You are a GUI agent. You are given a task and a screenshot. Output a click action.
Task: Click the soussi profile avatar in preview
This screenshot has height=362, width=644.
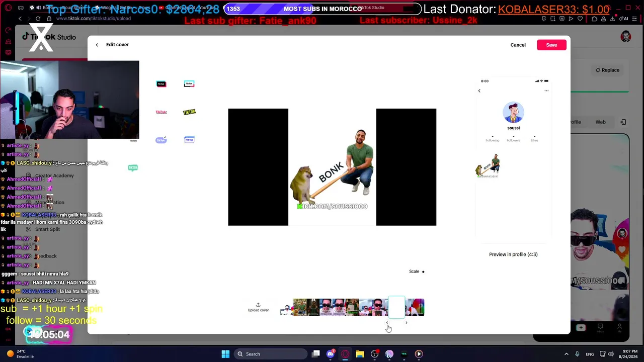point(513,112)
